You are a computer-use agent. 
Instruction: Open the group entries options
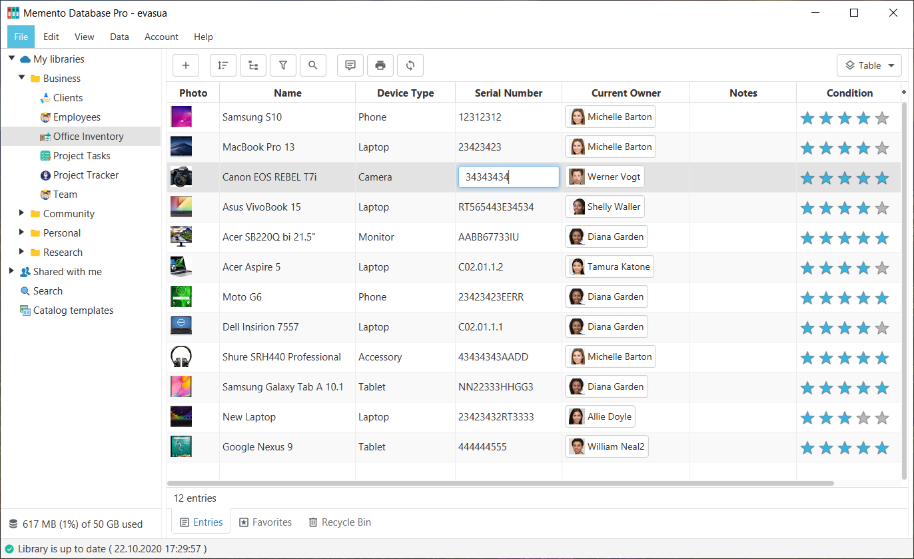pyautogui.click(x=253, y=65)
